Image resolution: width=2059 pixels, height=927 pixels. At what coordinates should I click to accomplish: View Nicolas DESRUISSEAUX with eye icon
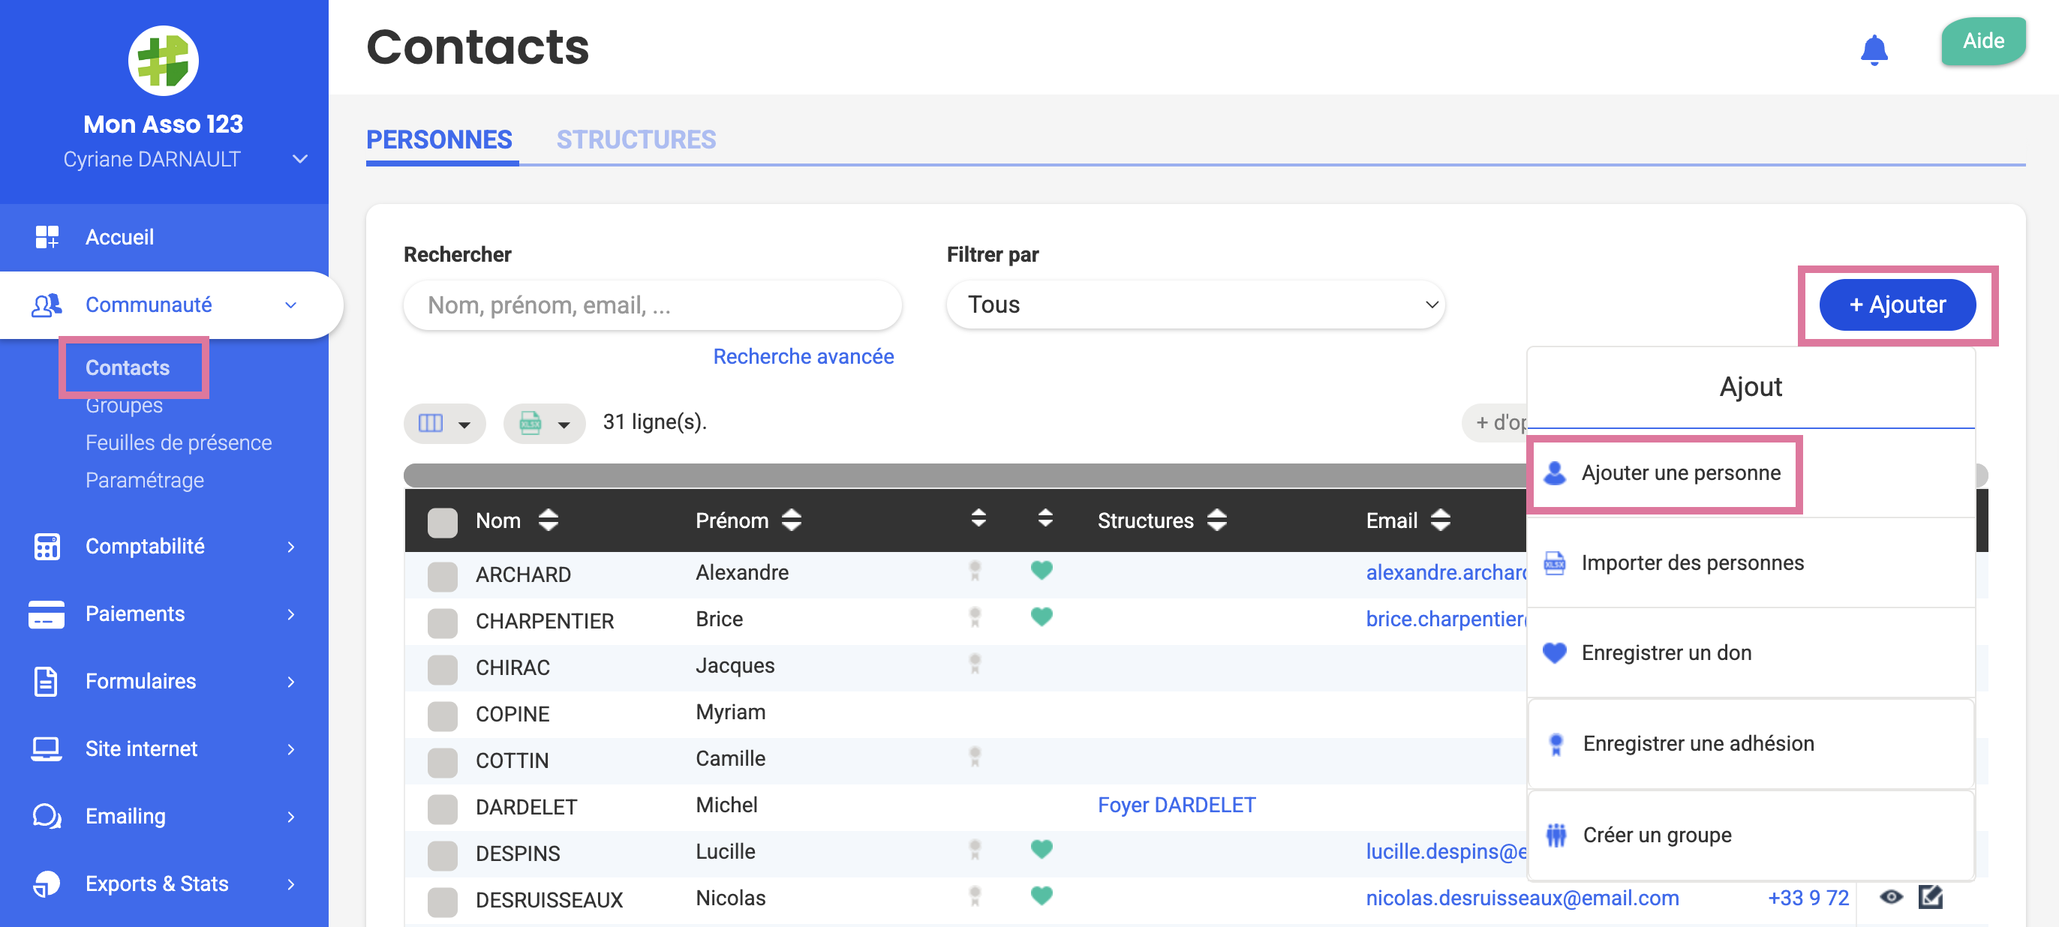1890,897
